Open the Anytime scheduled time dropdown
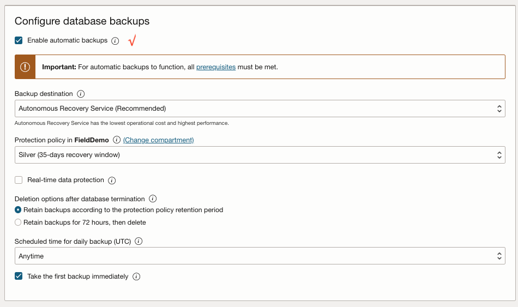 pos(260,256)
